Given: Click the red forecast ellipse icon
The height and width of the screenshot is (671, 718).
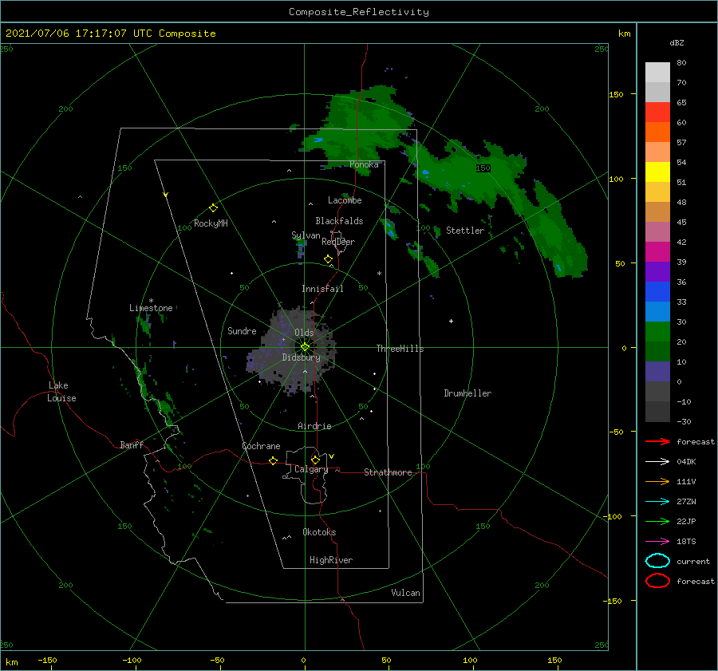Looking at the screenshot, I should 657,581.
